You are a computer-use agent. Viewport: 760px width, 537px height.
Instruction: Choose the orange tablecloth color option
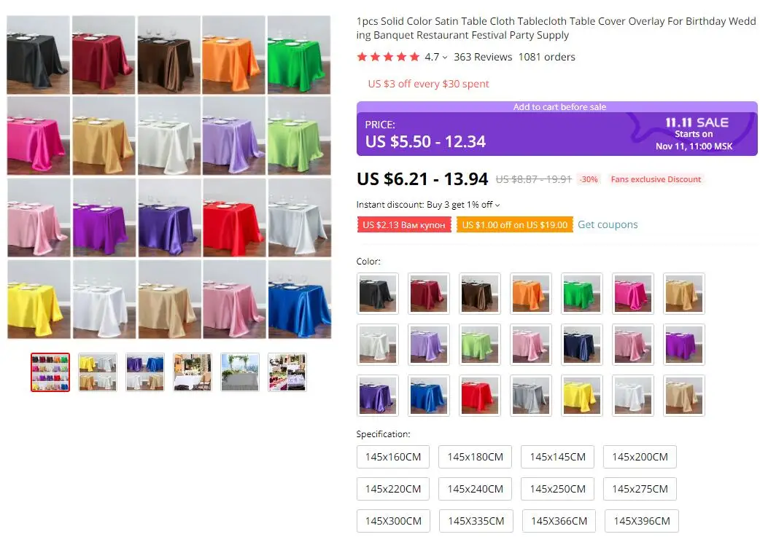[x=531, y=294]
